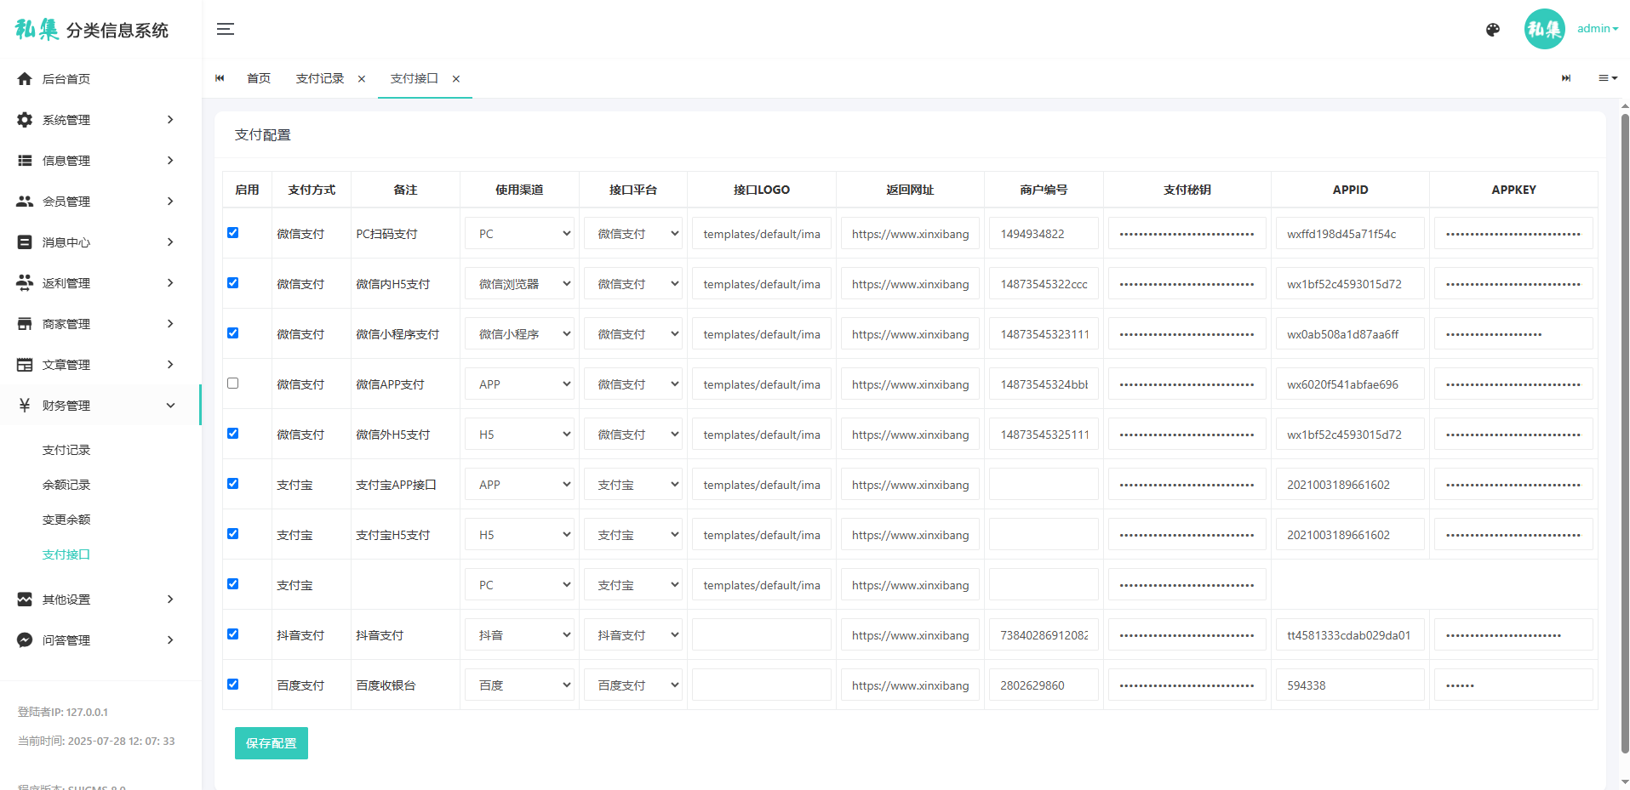
Task: Click the hamburger menu collapse icon
Action: (225, 30)
